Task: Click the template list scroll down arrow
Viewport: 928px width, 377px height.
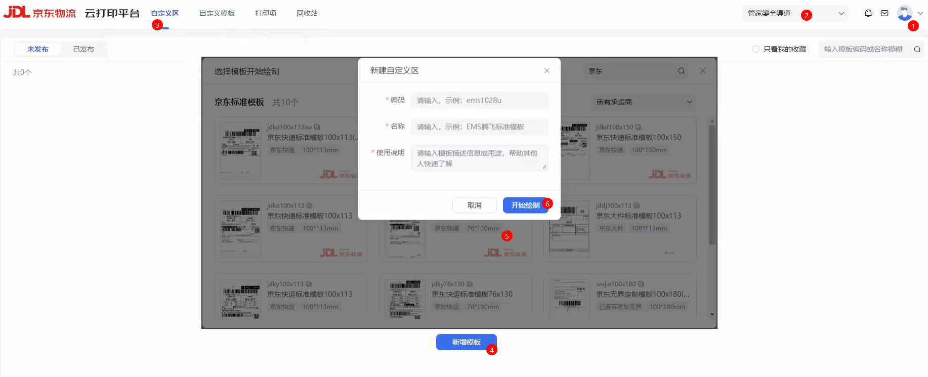Action: (x=712, y=315)
